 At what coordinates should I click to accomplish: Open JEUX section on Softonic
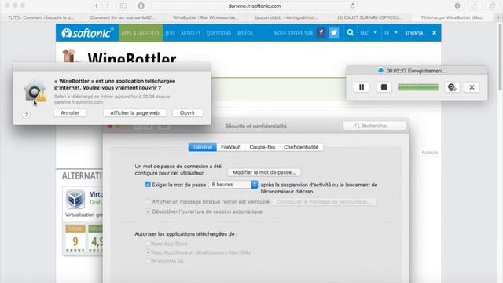(x=171, y=33)
